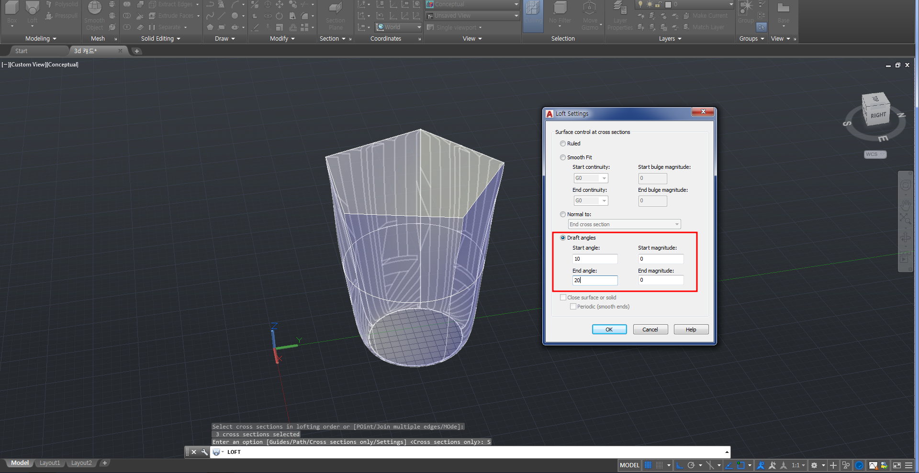Image resolution: width=919 pixels, height=473 pixels.
Task: Click the Move Gizmo tool
Action: click(590, 15)
